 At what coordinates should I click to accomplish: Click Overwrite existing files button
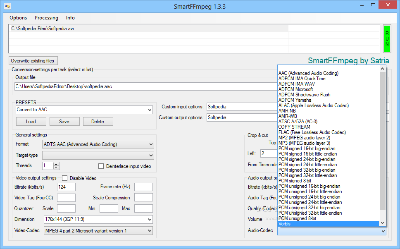tap(33, 61)
